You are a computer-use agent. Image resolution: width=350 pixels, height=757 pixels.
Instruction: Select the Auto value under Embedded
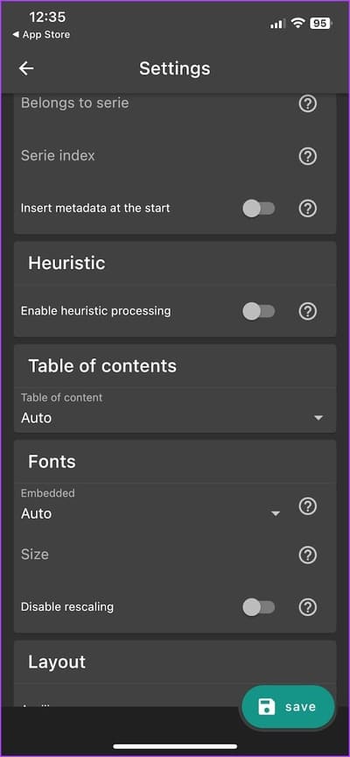click(x=36, y=513)
